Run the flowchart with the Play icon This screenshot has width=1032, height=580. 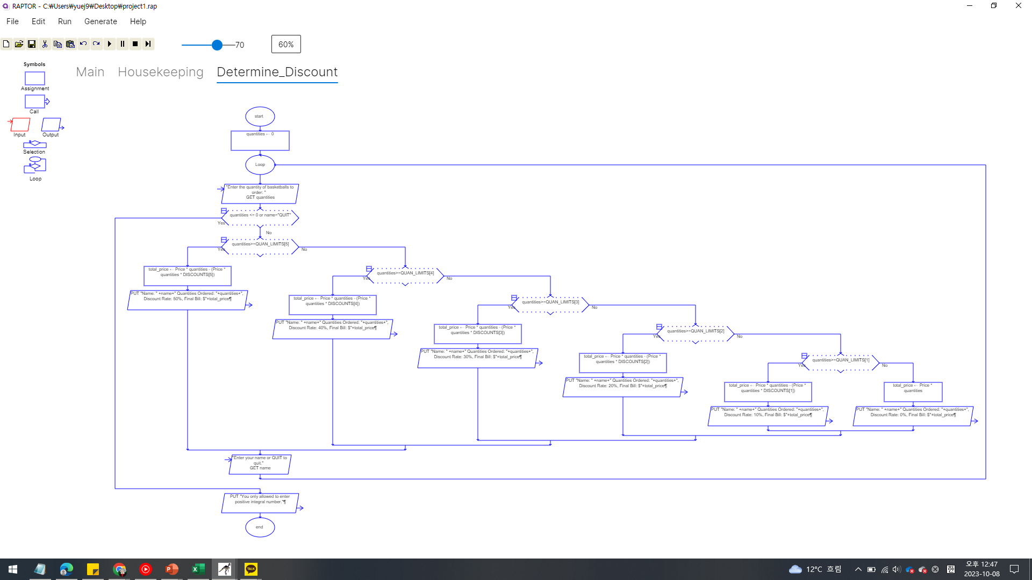(x=110, y=44)
